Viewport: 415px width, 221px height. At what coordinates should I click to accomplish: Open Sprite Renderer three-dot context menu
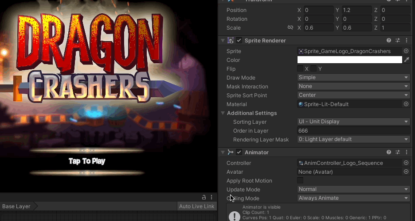[x=407, y=40]
